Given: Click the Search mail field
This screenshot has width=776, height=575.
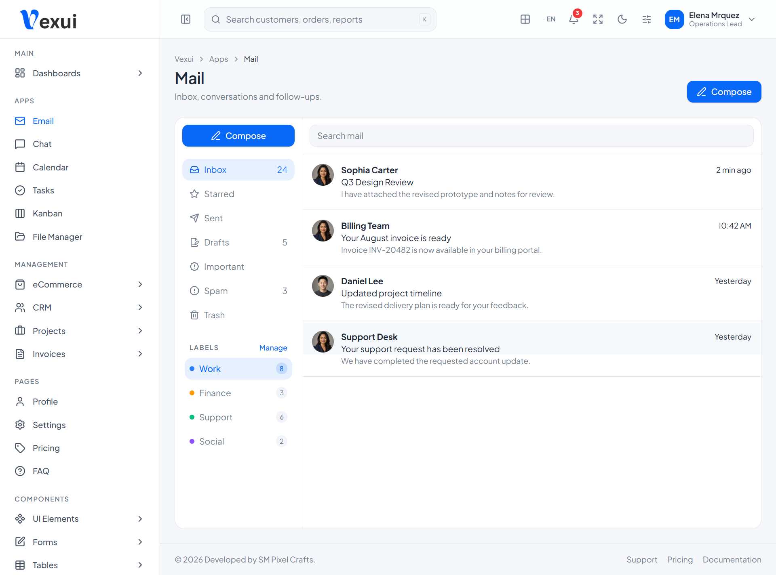Looking at the screenshot, I should 531,136.
